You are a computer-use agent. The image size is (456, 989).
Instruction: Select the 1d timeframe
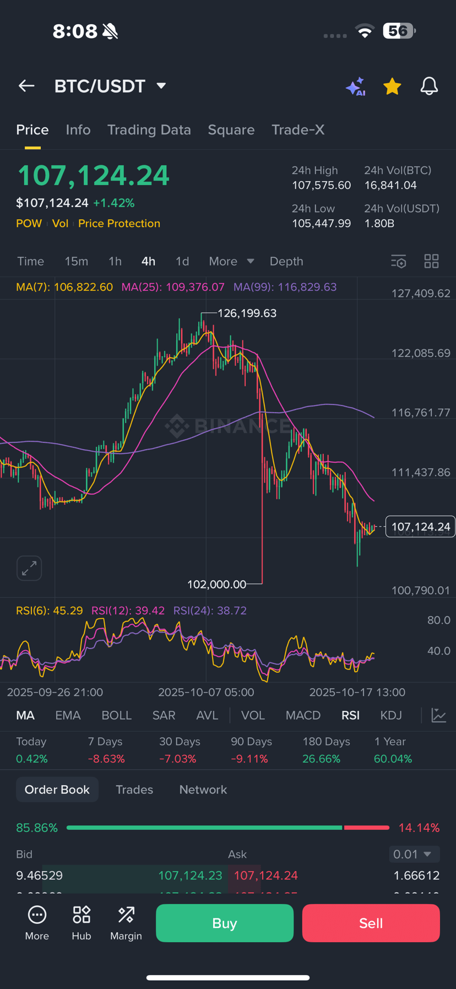[x=182, y=261]
